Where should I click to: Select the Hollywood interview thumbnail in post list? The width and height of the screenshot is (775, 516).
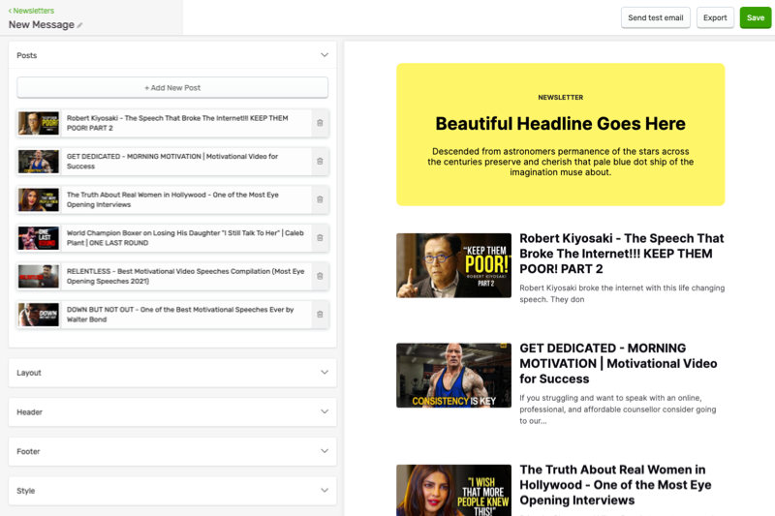pyautogui.click(x=39, y=199)
